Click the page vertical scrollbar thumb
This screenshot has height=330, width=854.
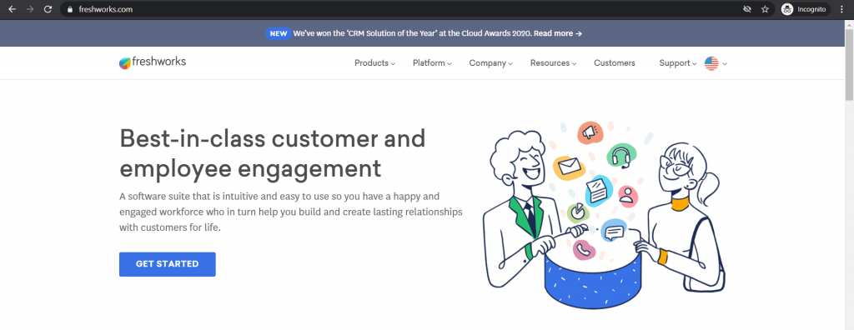click(x=849, y=65)
